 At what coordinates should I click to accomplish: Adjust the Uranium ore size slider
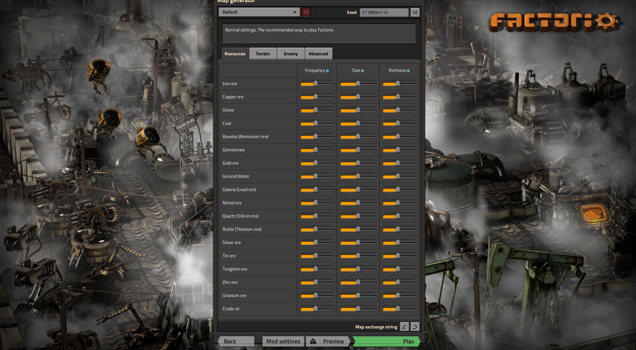click(x=358, y=295)
